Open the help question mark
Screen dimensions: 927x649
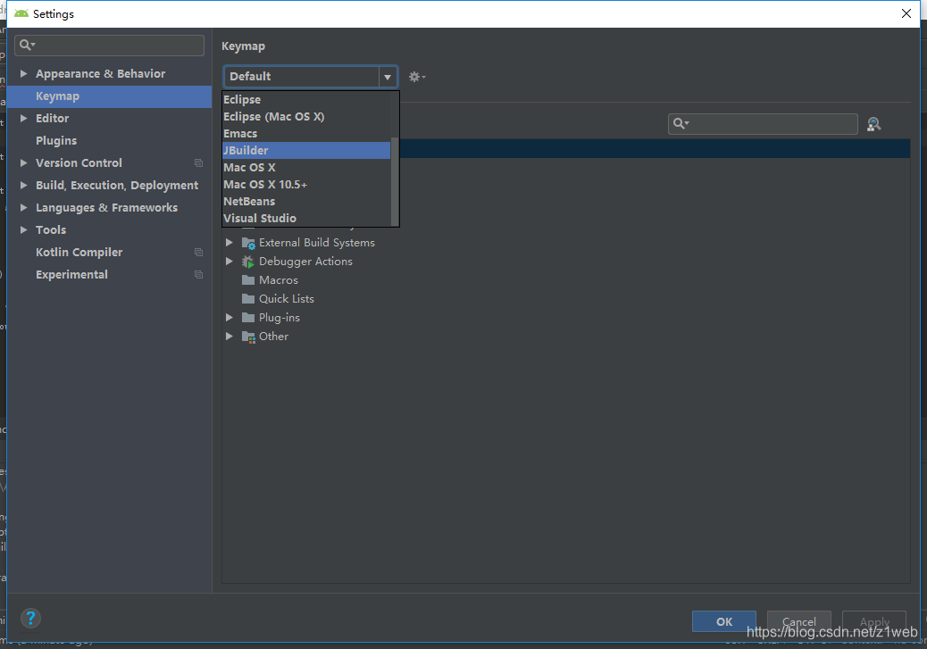pos(30,619)
